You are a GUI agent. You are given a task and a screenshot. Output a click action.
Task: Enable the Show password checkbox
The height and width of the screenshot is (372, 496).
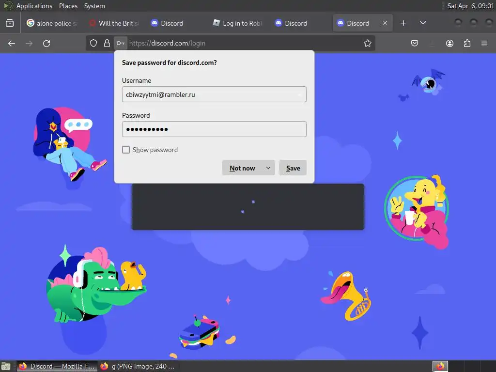click(x=126, y=150)
